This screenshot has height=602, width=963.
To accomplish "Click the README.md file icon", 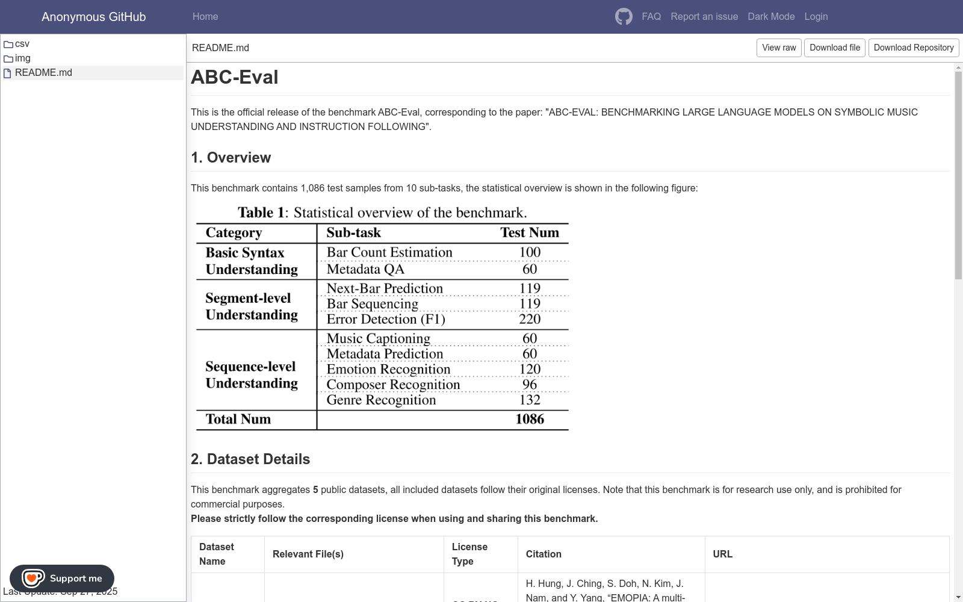I will 8,73.
